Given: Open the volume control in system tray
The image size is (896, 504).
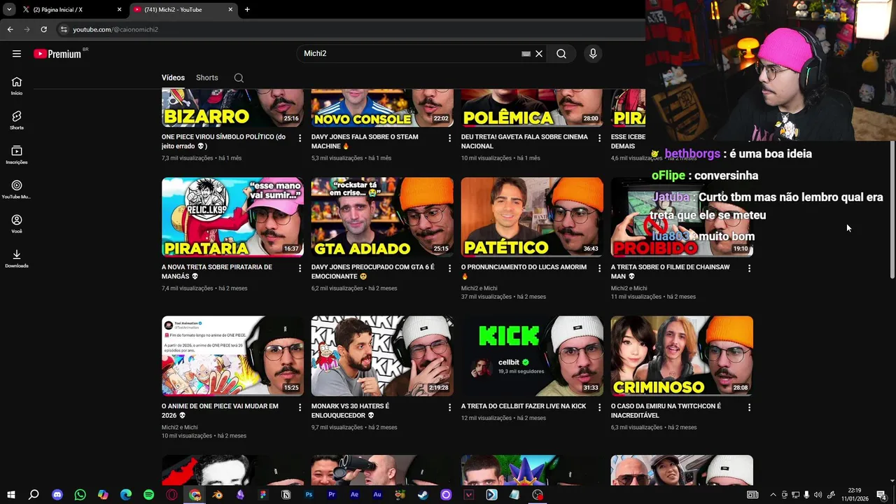Looking at the screenshot, I should coord(818,495).
